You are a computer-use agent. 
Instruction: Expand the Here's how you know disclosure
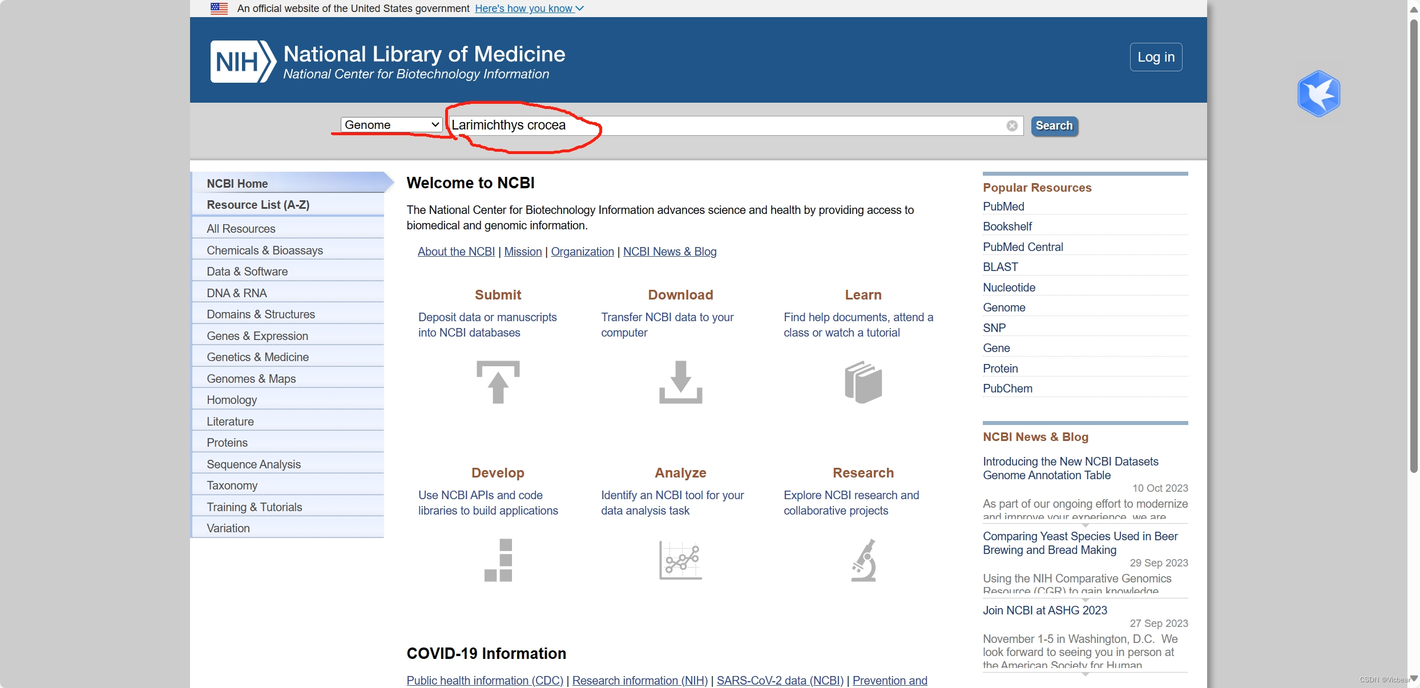pyautogui.click(x=529, y=9)
